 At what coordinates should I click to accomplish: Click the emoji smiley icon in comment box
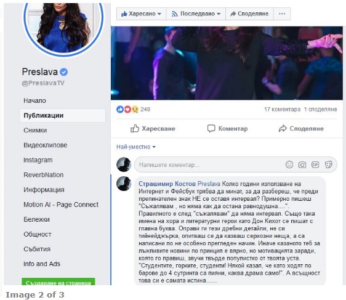tap(289, 164)
